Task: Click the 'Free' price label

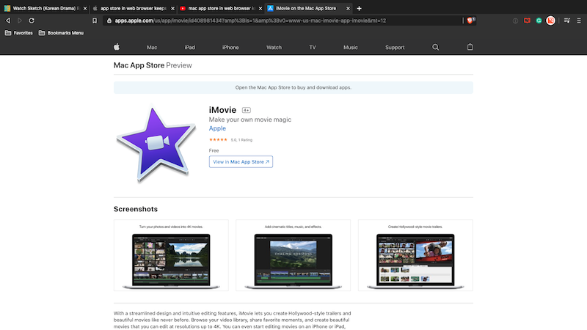Action: coord(214,150)
